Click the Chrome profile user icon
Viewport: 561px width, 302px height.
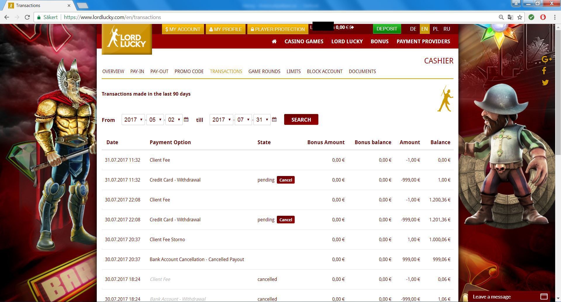[x=516, y=3]
